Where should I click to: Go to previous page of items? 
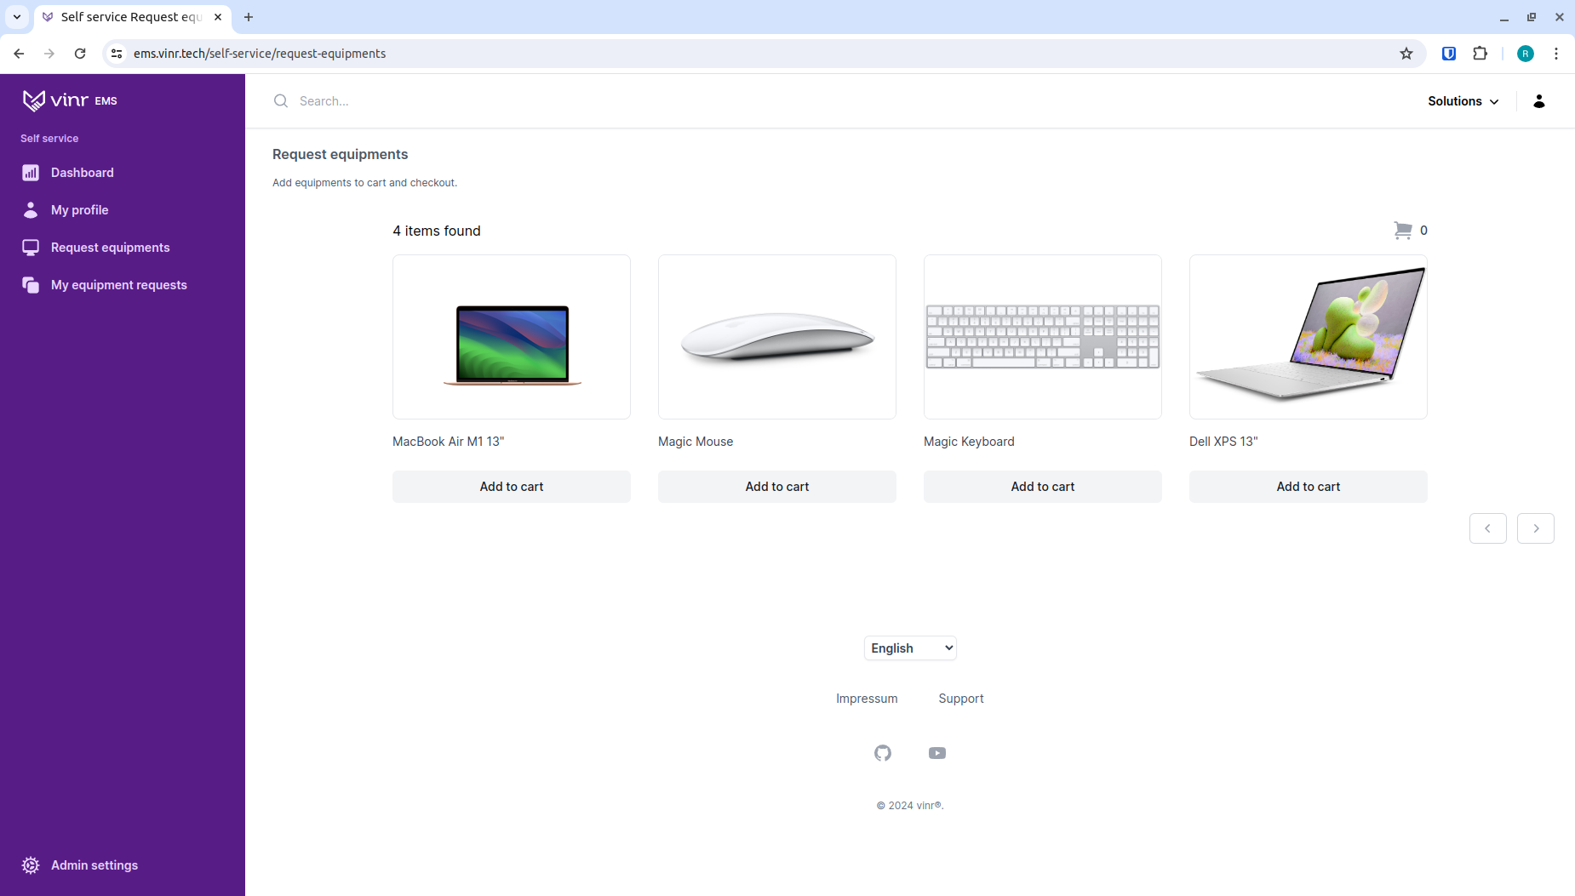(1488, 528)
